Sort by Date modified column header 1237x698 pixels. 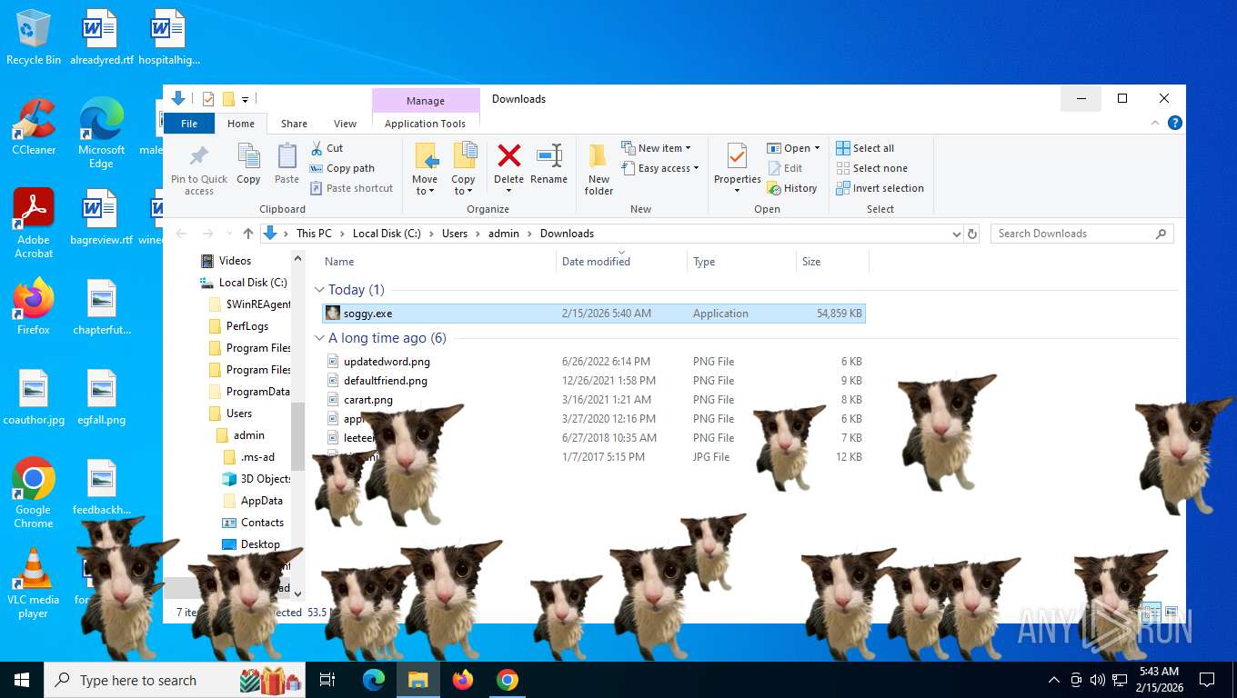click(x=621, y=262)
